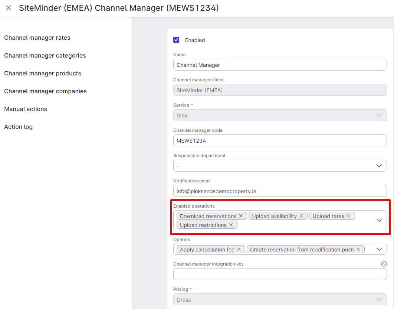Expand the Enabled operations dropdown
This screenshot has height=309, width=394.
point(379,220)
